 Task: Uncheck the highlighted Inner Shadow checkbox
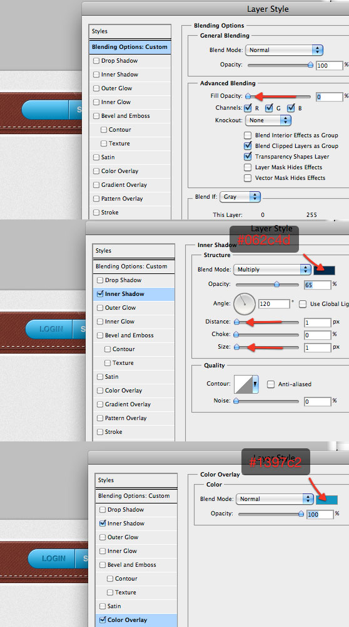[100, 294]
